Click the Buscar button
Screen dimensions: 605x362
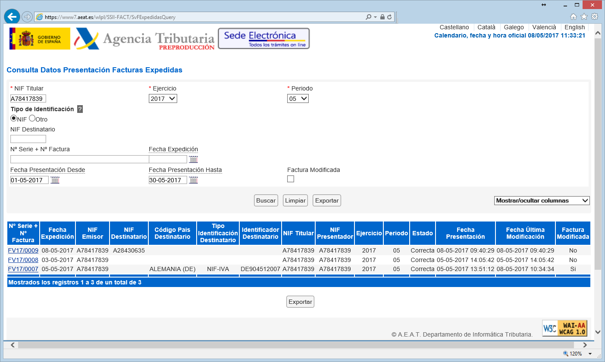pyautogui.click(x=266, y=200)
